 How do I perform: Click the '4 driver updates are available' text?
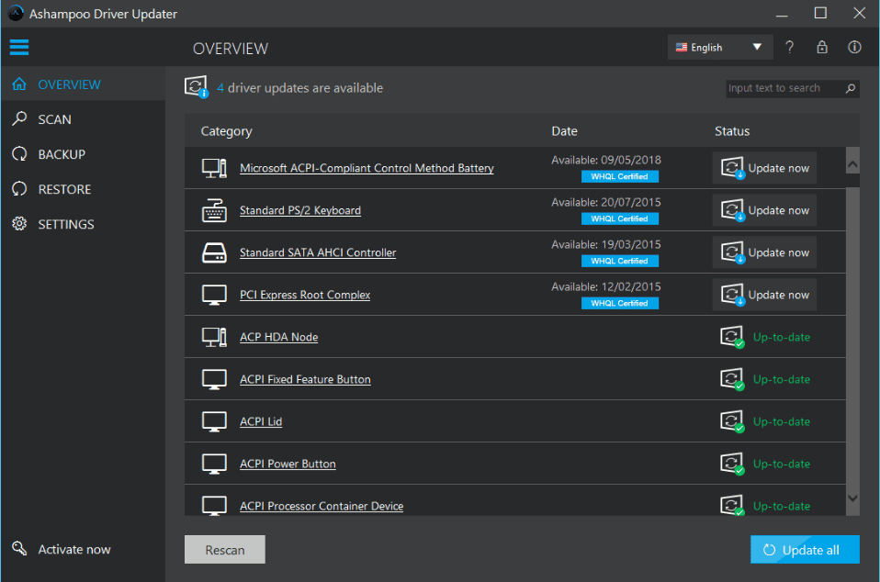(299, 88)
